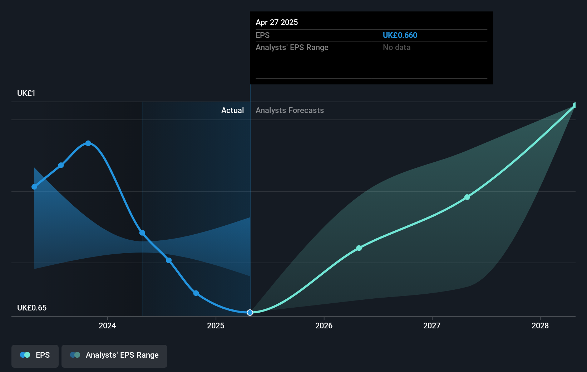
Task: Select the forecast data point near 2027
Action: (467, 197)
